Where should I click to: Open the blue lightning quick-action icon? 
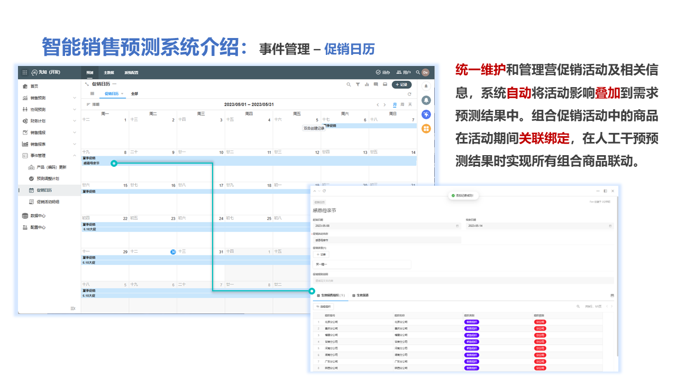tap(426, 115)
